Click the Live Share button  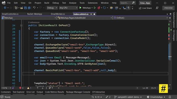145,8
